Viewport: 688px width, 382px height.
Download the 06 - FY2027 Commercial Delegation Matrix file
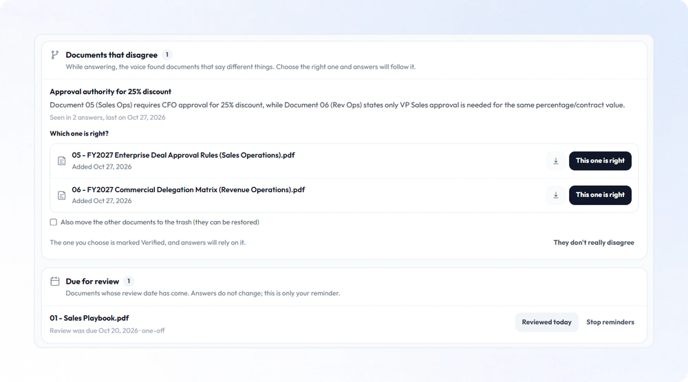pyautogui.click(x=555, y=195)
